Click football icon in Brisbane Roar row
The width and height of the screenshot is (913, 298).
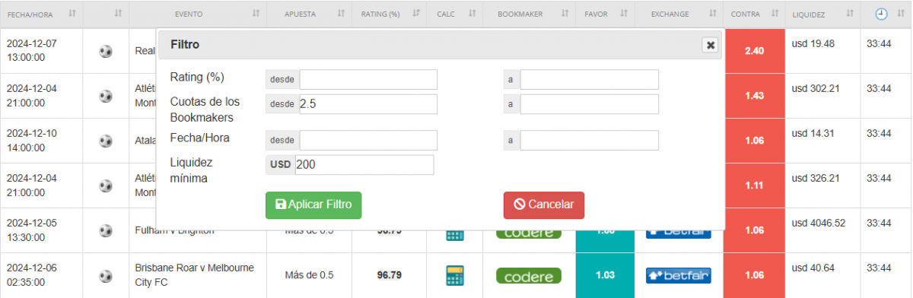[105, 276]
